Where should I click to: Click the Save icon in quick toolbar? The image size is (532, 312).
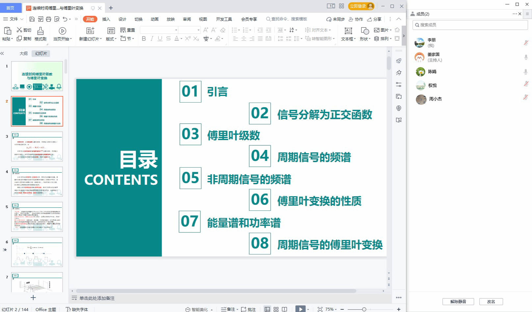(x=32, y=19)
